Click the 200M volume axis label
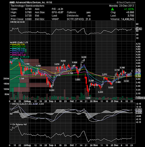This screenshot has width=145, height=147. point(6,79)
